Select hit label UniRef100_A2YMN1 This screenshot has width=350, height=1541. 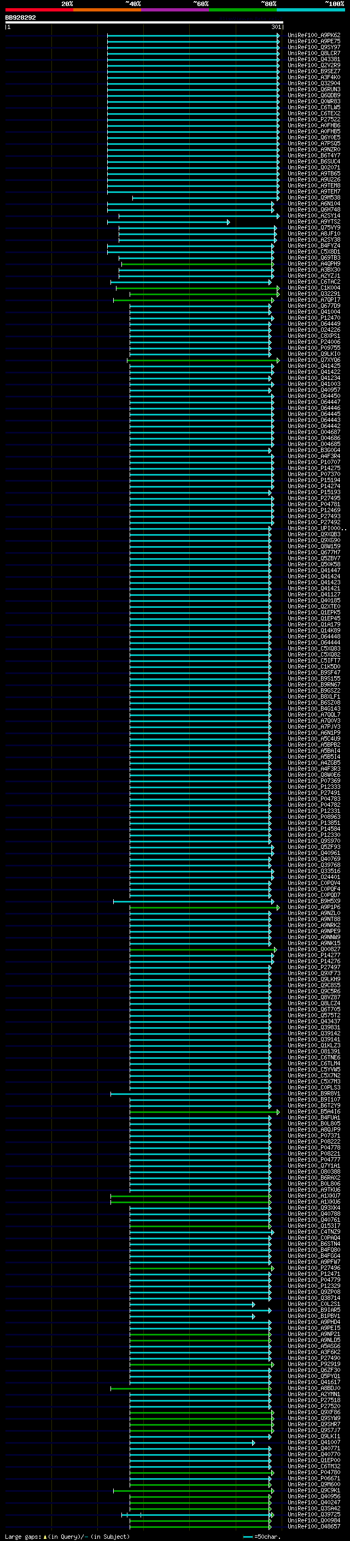pyautogui.click(x=314, y=1394)
